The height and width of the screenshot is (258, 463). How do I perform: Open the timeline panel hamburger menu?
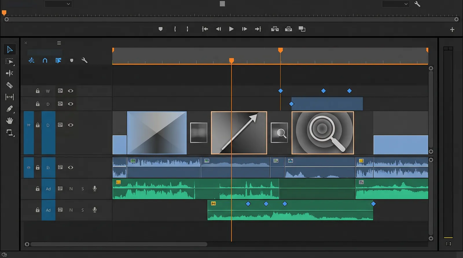coord(59,43)
